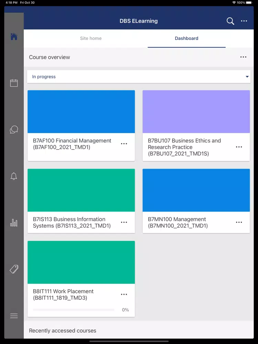Open the home icon in sidebar
This screenshot has width=258, height=344.
pyautogui.click(x=14, y=36)
